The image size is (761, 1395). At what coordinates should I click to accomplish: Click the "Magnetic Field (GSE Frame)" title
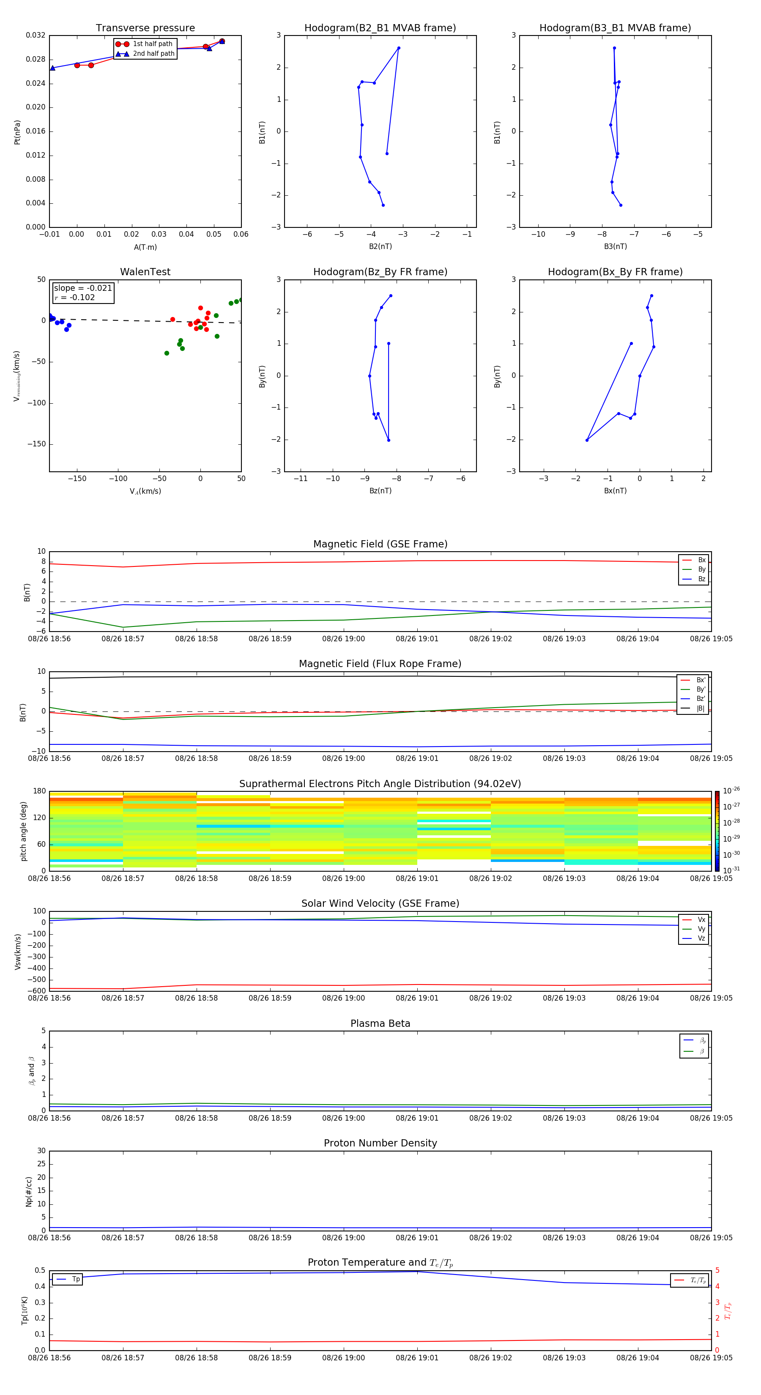point(380,544)
